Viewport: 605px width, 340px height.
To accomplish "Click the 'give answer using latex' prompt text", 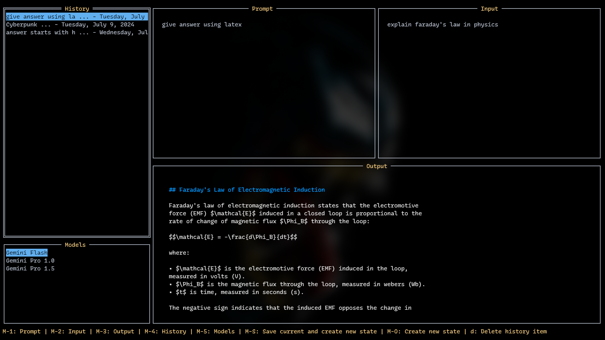I will pyautogui.click(x=202, y=25).
